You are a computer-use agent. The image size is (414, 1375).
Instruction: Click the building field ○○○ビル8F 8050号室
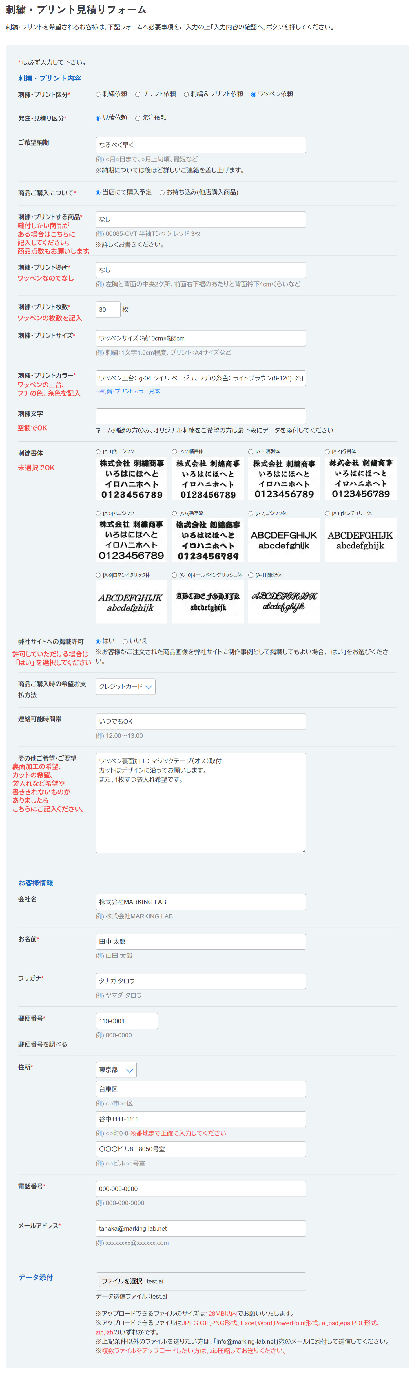(x=201, y=1149)
